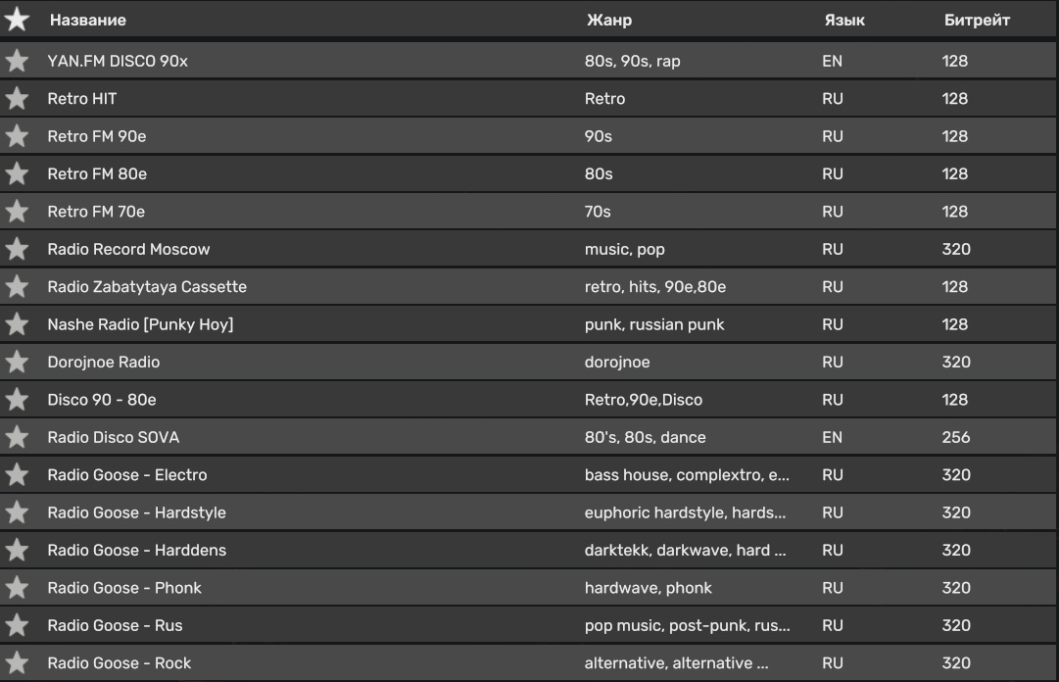Select Disco 90 - 80e row
Viewport: 1059px width, 682px height.
pyautogui.click(x=102, y=400)
